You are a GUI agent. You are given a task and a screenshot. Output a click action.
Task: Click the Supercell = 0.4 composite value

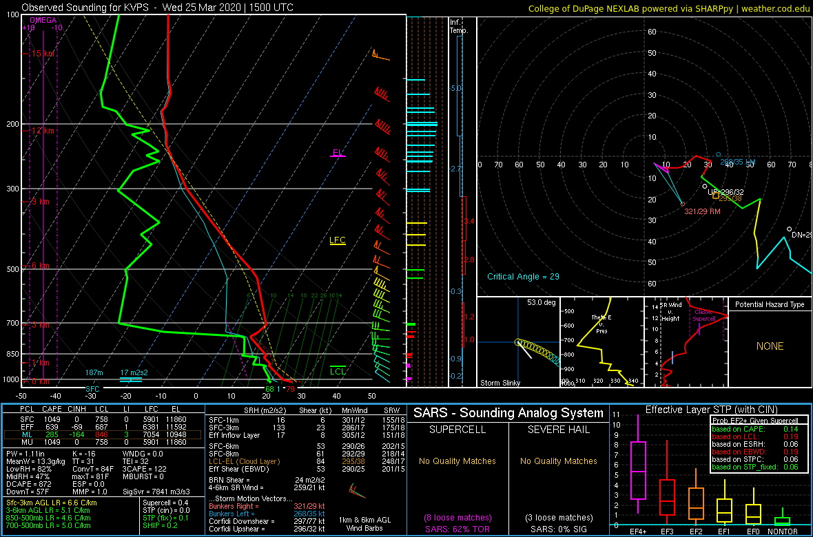click(167, 503)
